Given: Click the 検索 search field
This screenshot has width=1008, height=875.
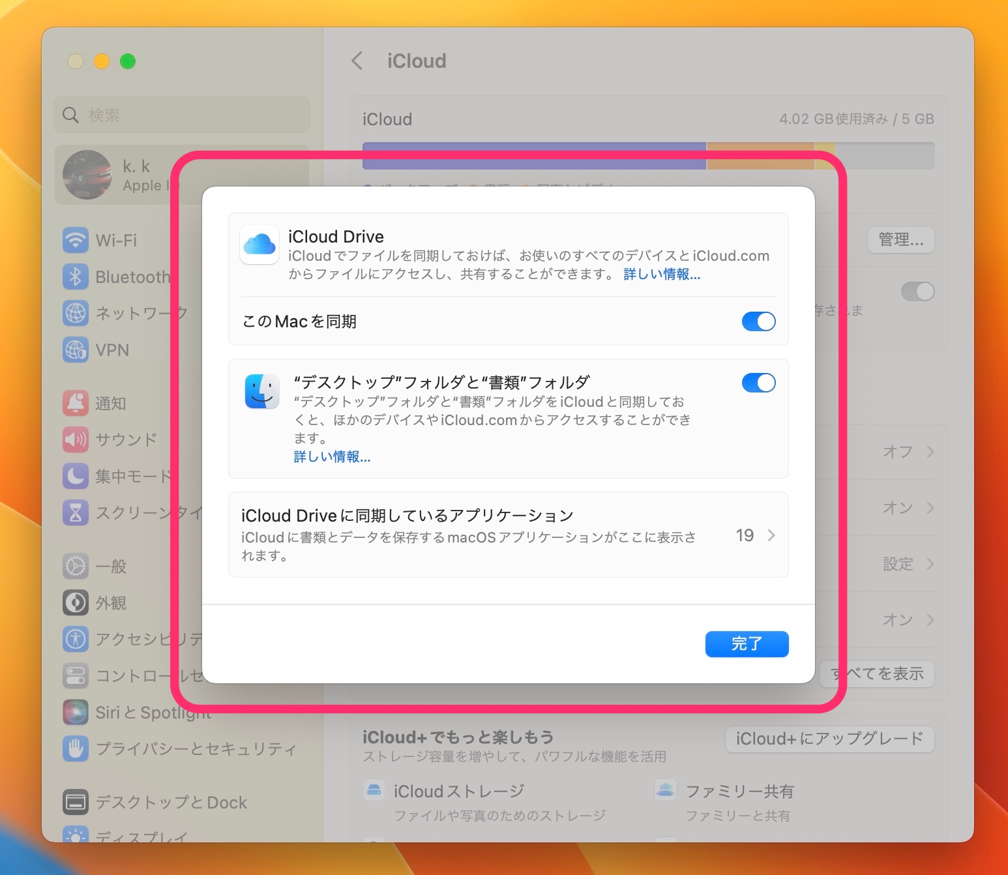Looking at the screenshot, I should [182, 115].
